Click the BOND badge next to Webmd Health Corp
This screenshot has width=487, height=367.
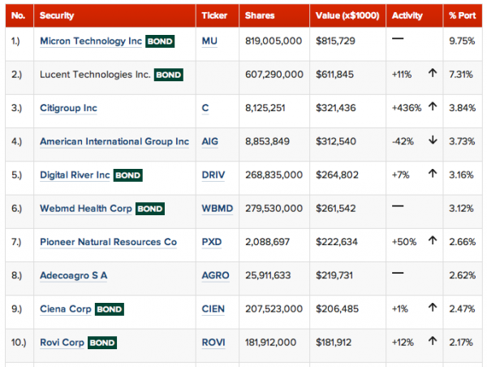pyautogui.click(x=150, y=209)
